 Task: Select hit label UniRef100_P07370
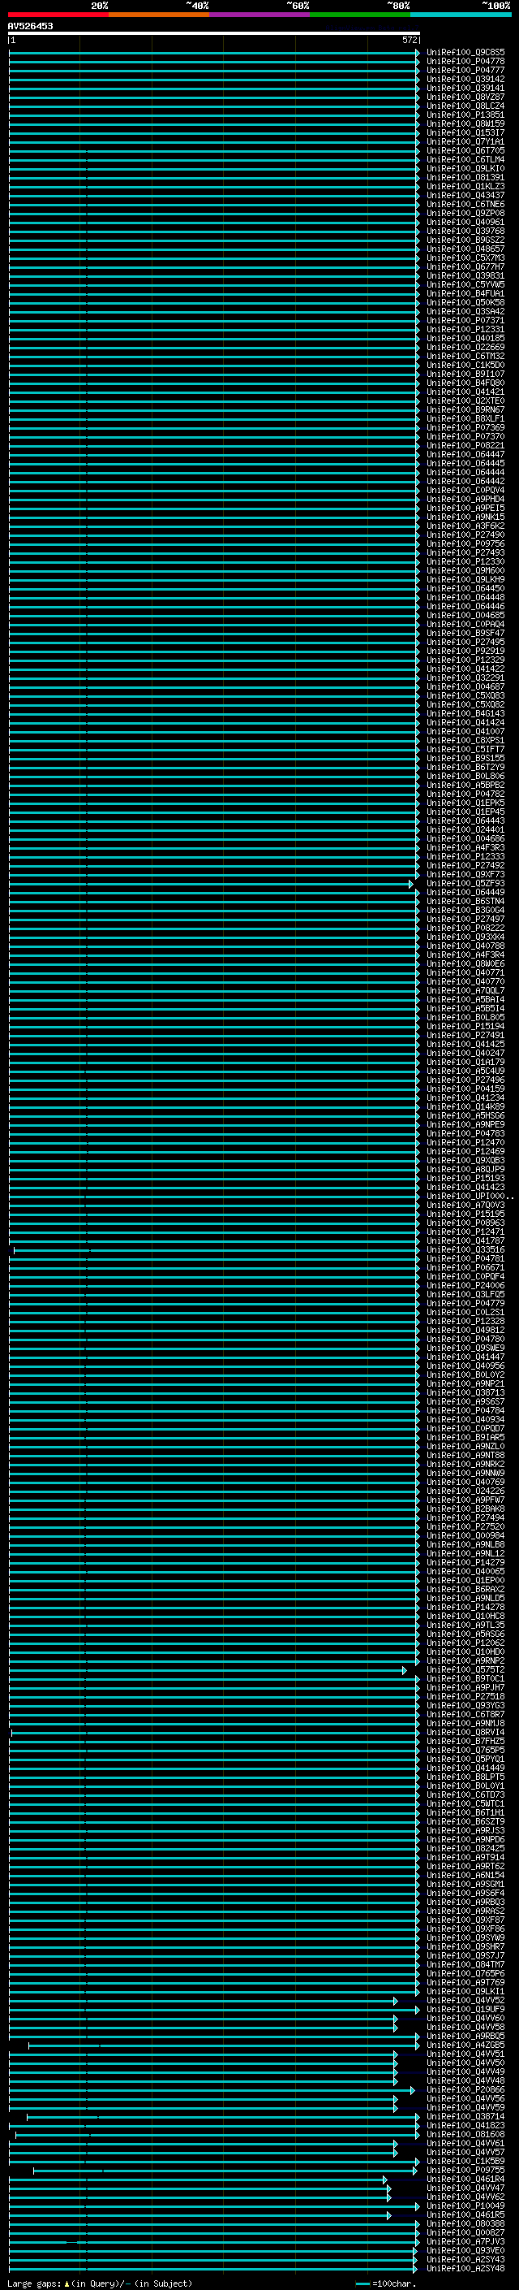(465, 436)
